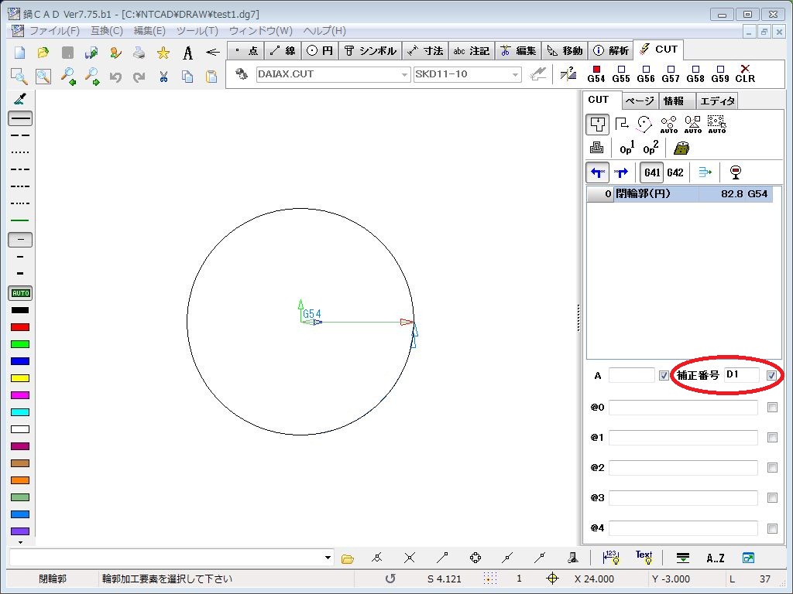Click the CLR clear icon
This screenshot has height=594, width=793.
(x=745, y=73)
